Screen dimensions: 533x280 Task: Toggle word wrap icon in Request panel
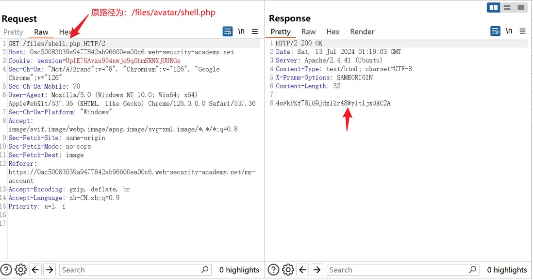click(x=227, y=31)
